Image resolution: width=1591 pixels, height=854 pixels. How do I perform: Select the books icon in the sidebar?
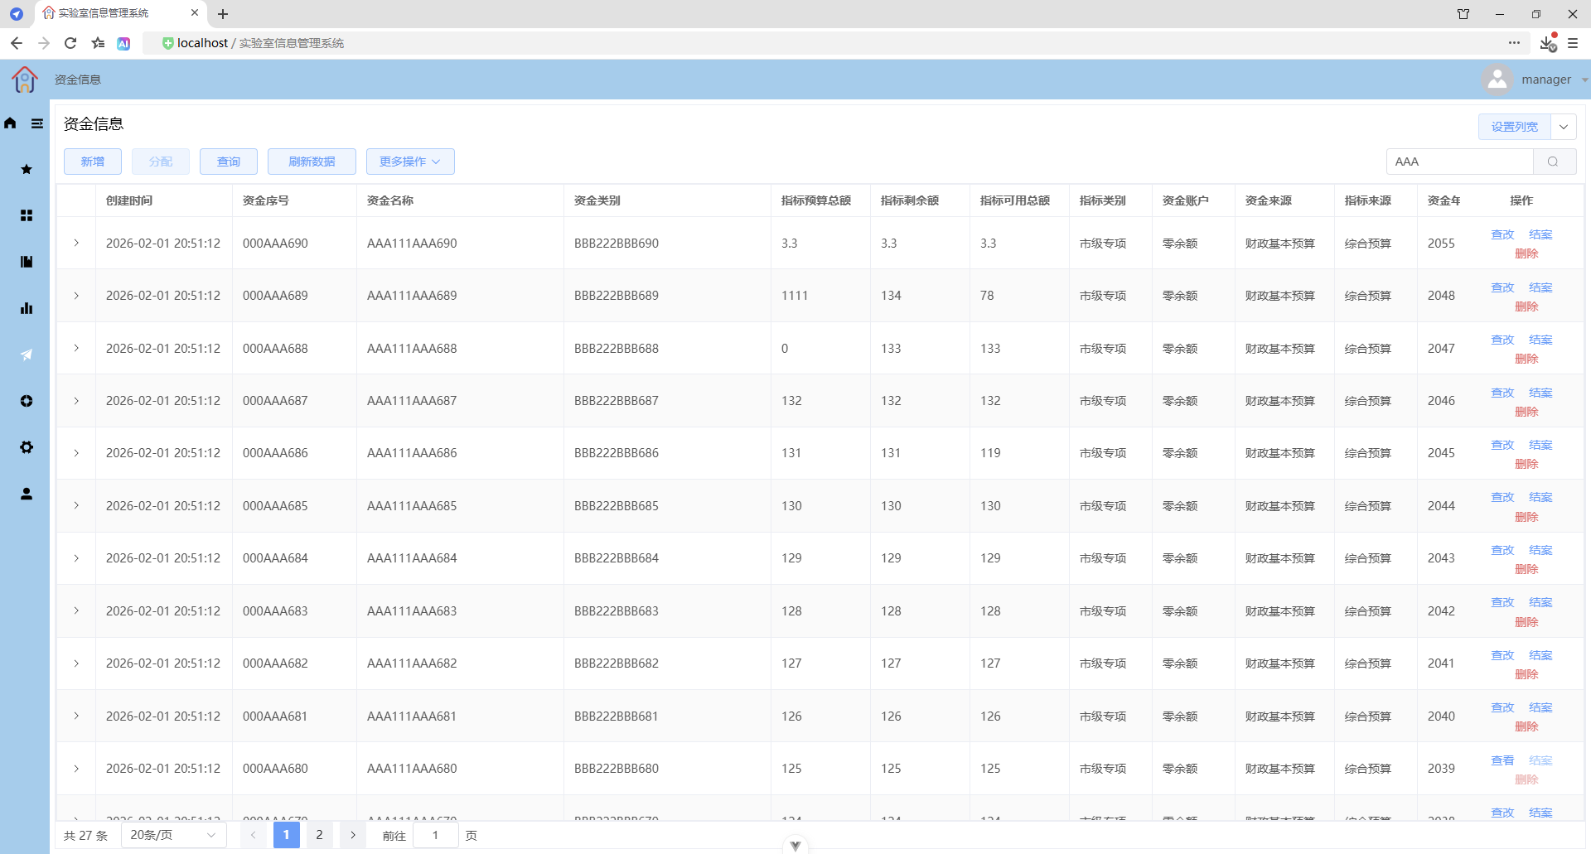pyautogui.click(x=27, y=262)
